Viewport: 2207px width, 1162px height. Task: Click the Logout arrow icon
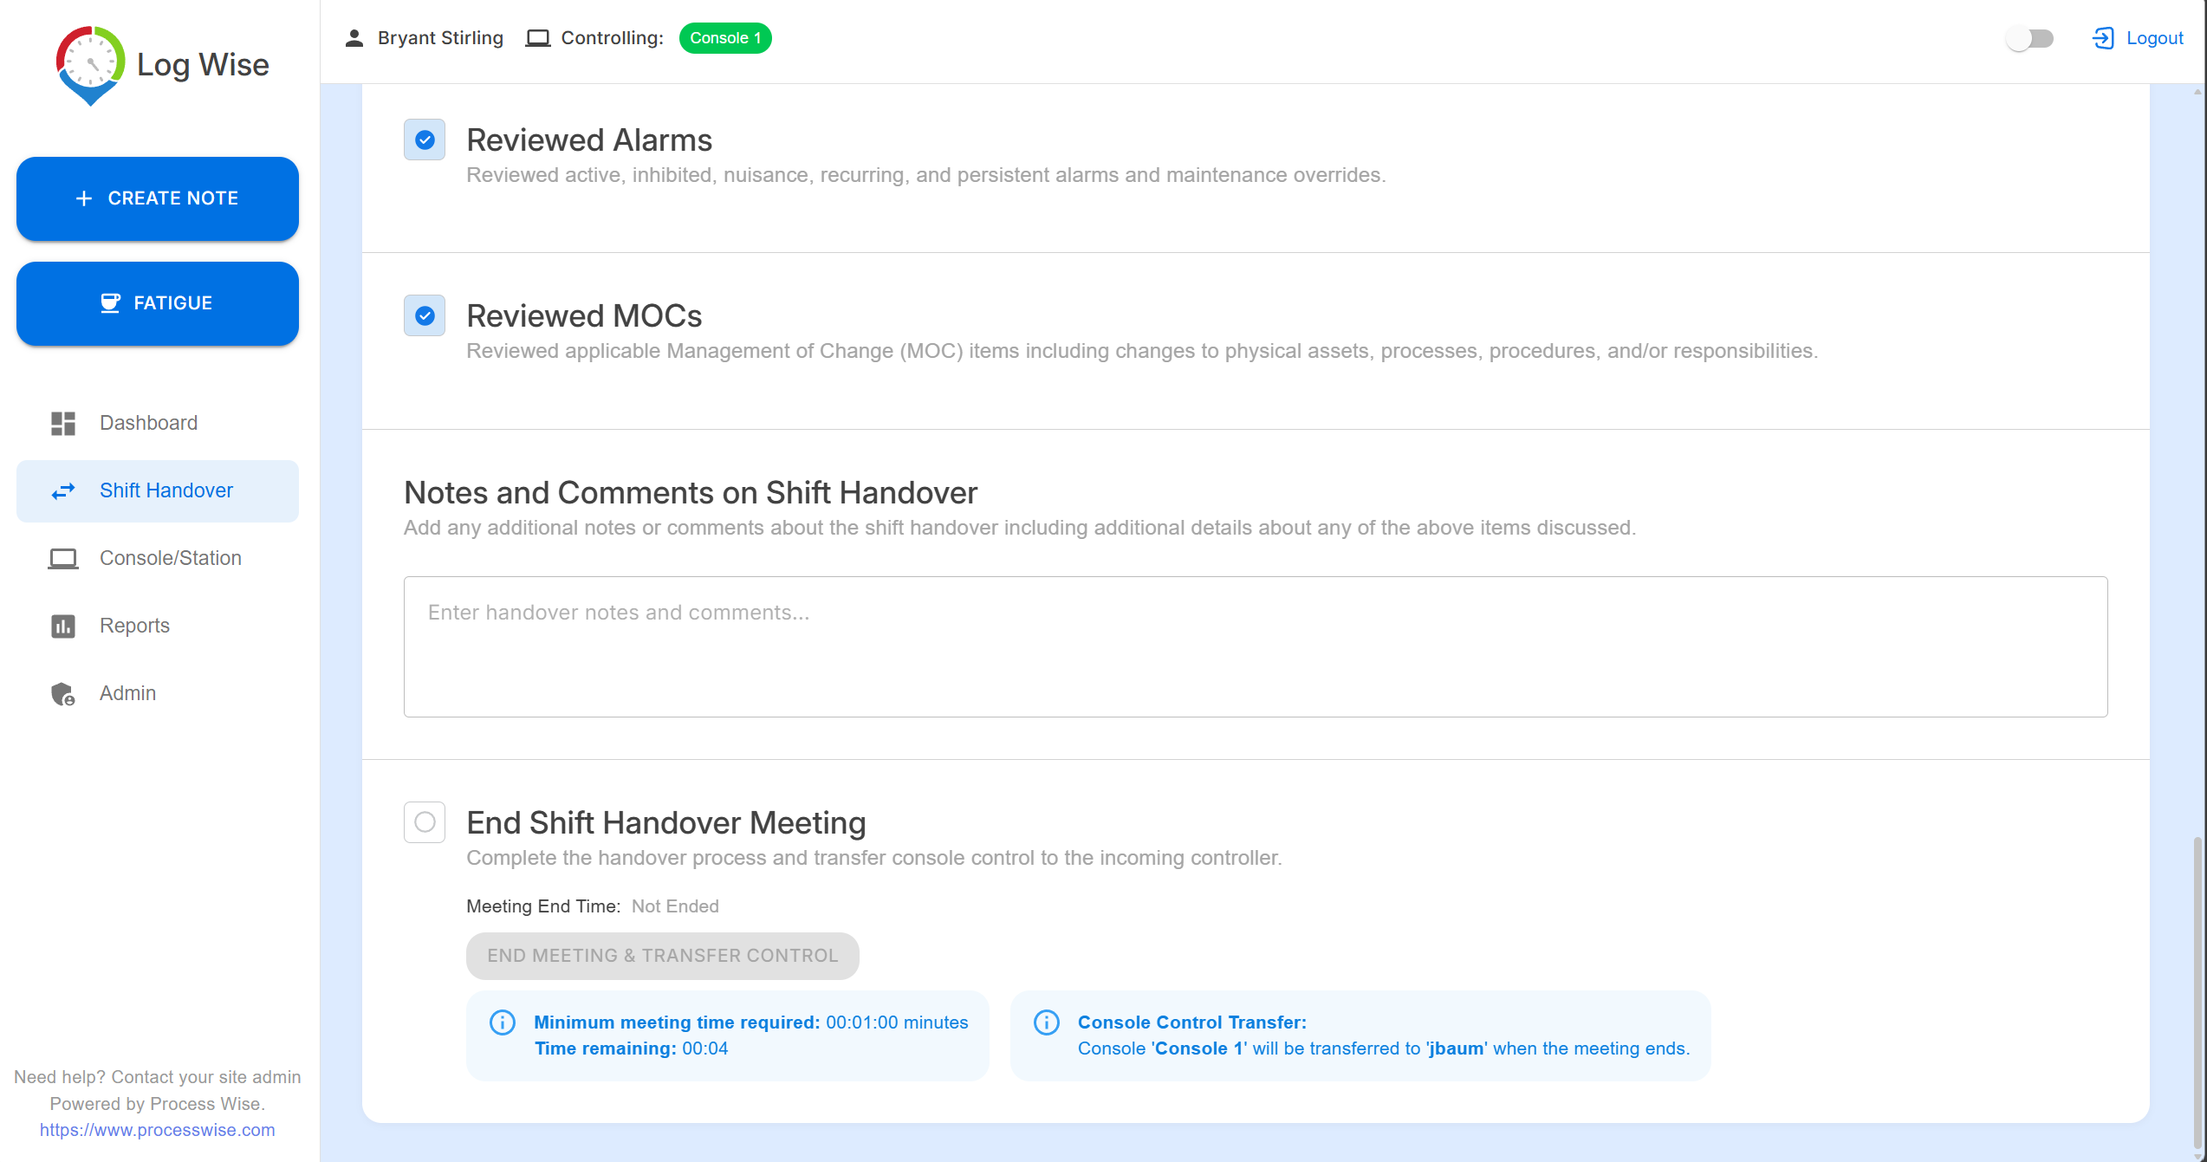tap(2103, 38)
